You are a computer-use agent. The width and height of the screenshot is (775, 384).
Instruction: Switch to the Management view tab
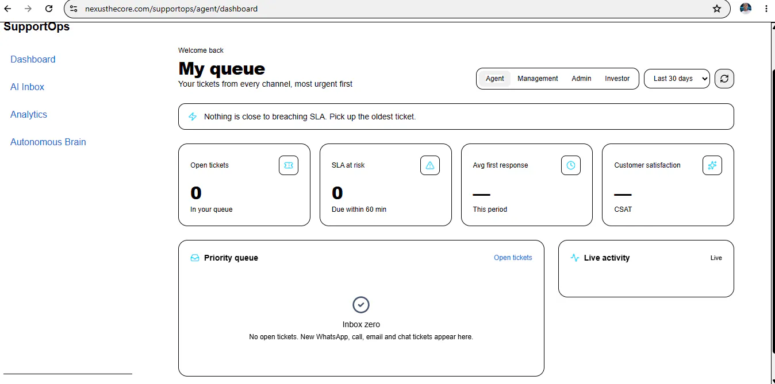(x=538, y=79)
